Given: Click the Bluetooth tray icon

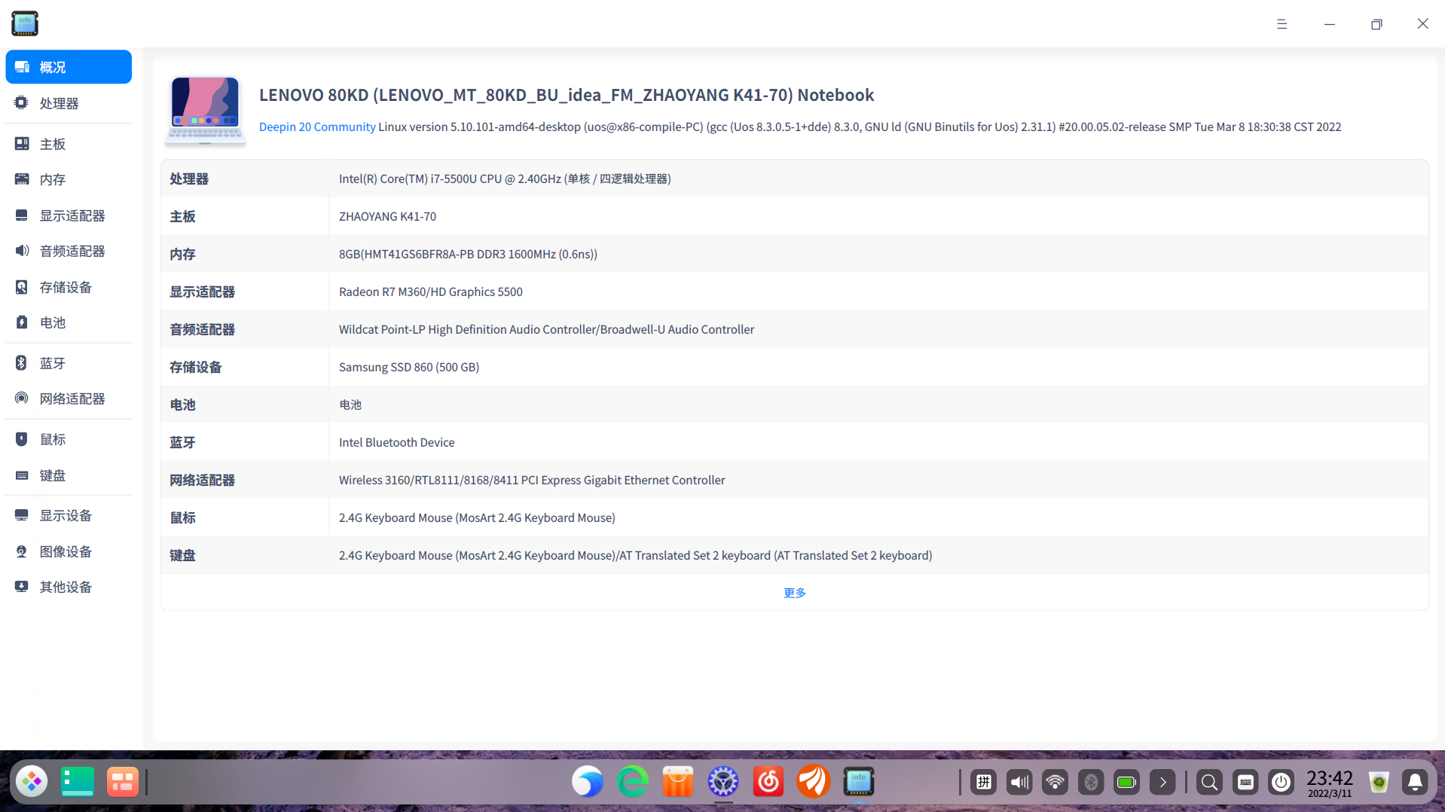Looking at the screenshot, I should tap(1091, 783).
